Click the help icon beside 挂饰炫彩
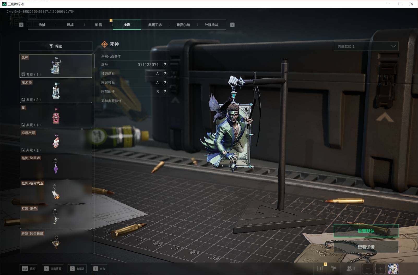 (165, 74)
